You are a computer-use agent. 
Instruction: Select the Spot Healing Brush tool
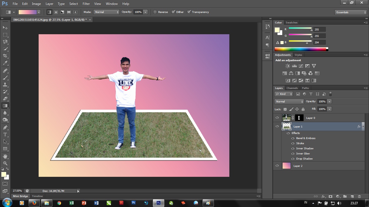tap(5, 71)
